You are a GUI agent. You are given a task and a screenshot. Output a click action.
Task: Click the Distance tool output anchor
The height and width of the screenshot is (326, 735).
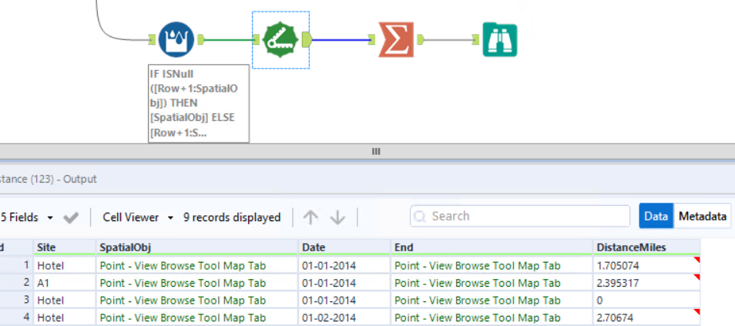pyautogui.click(x=307, y=40)
